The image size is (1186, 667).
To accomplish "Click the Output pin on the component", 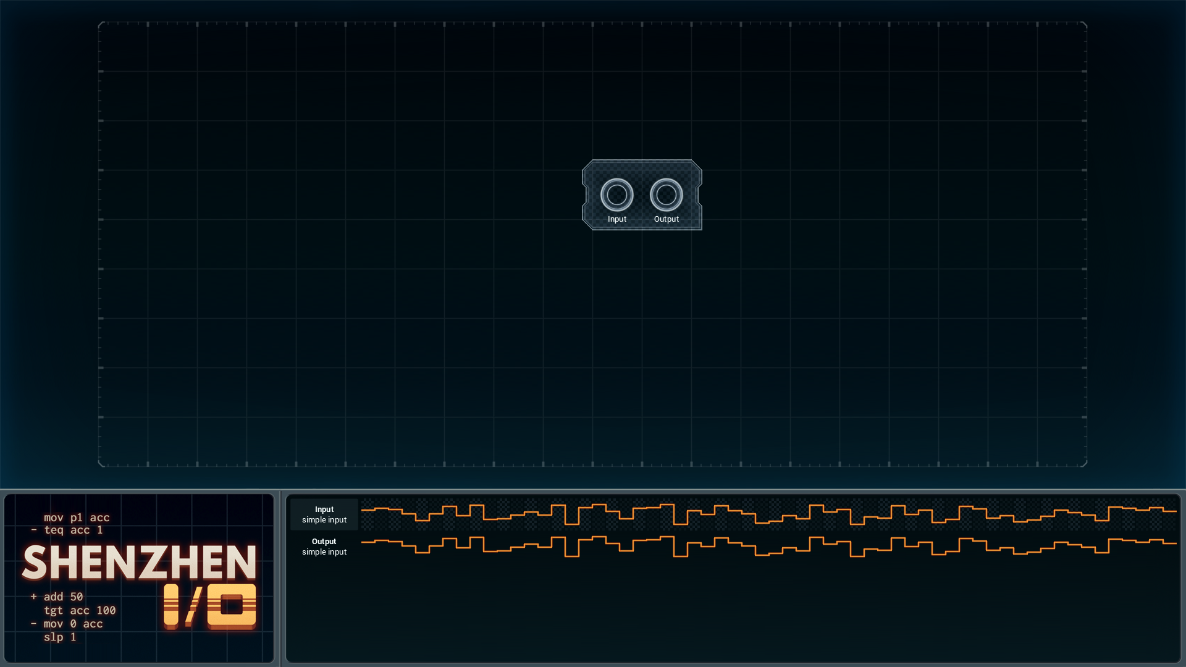I will pos(666,195).
